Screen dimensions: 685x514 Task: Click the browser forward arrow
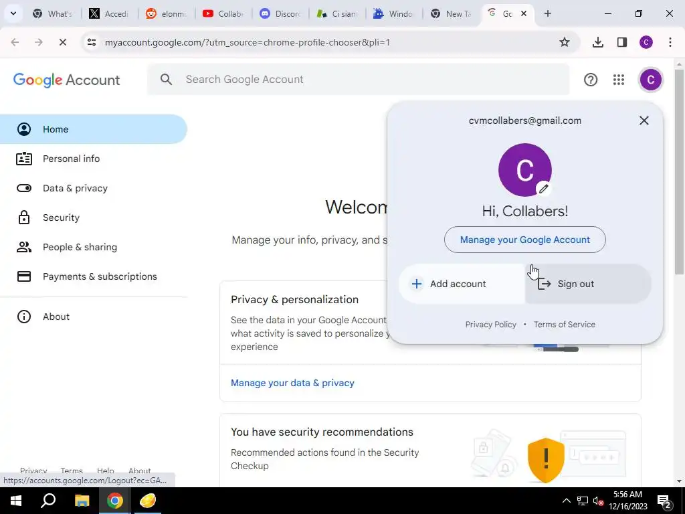point(38,42)
